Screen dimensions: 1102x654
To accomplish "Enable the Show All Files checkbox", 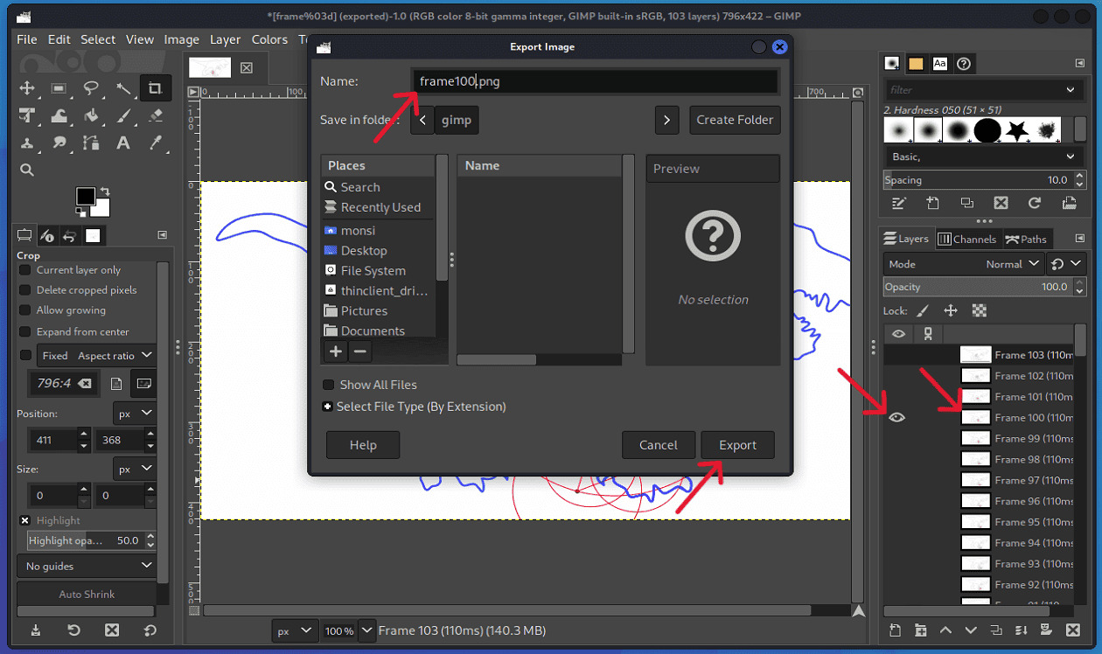I will coord(328,385).
